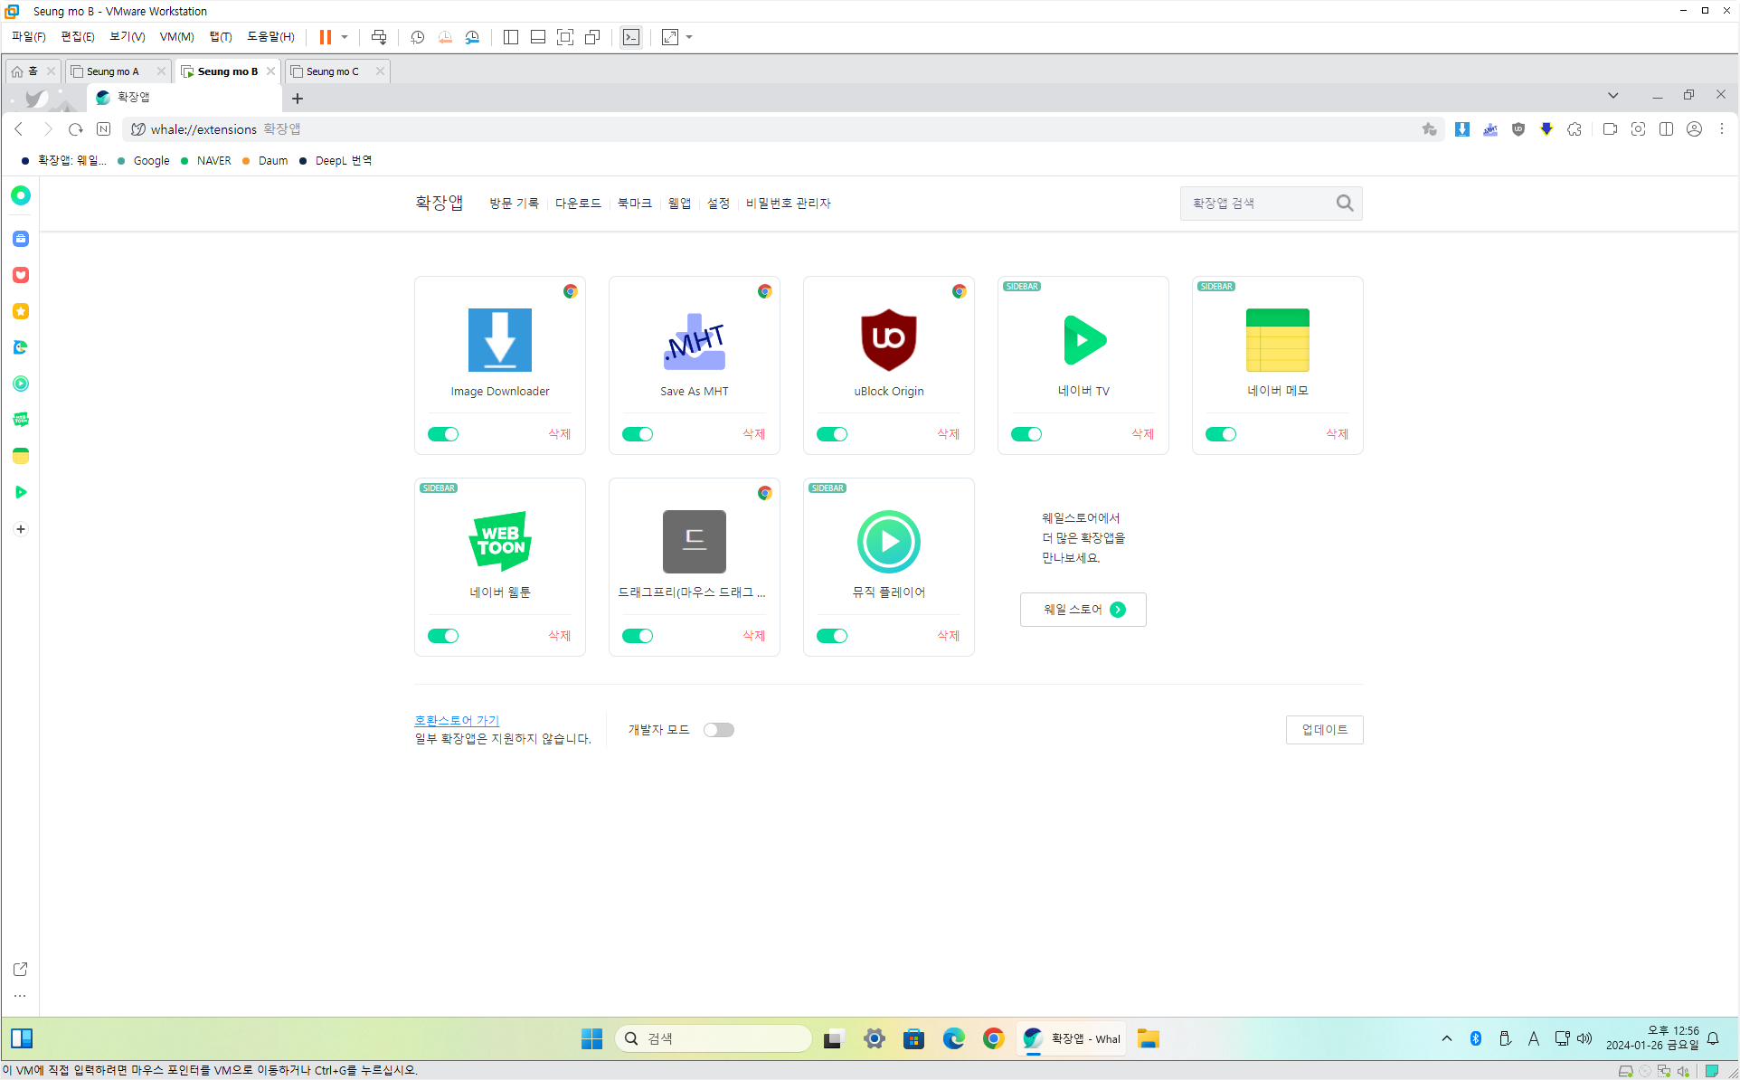Screen dimensions: 1740x1080
Task: Click the bookmark star icon in address bar
Action: (1429, 129)
